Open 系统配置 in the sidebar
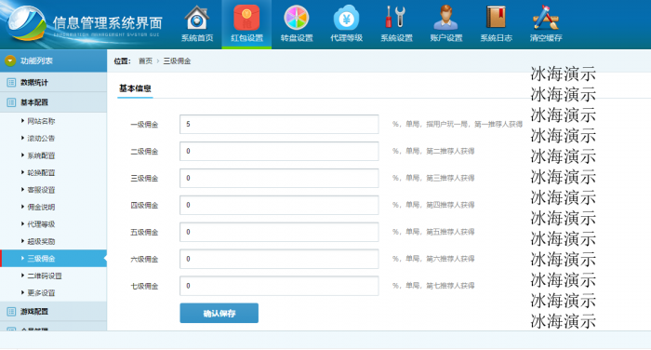The height and width of the screenshot is (350, 651). 41,155
